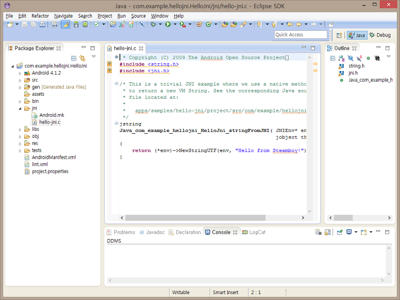
Task: Click the Next Annotation toolbar icon
Action: [260, 24]
